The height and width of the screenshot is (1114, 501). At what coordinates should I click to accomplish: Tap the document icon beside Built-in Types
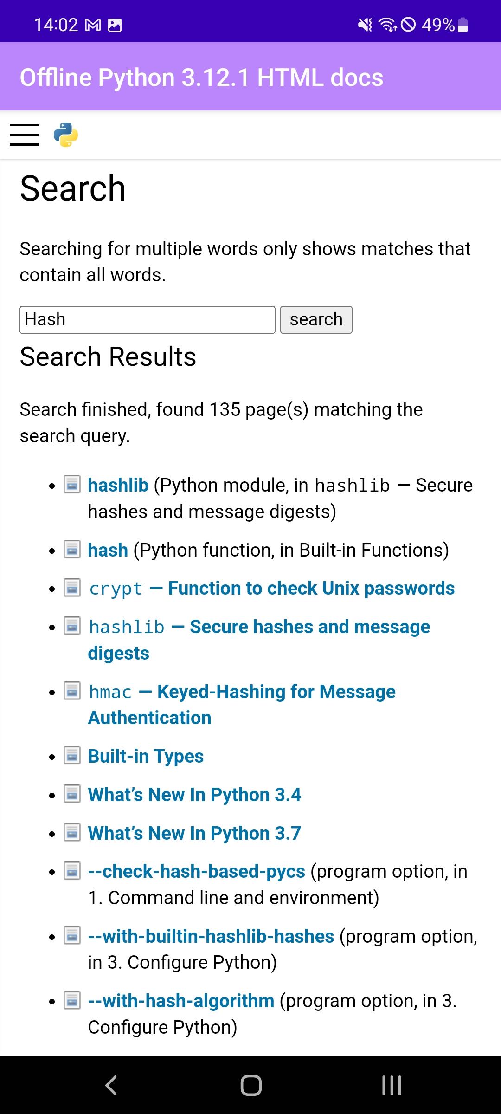[72, 756]
